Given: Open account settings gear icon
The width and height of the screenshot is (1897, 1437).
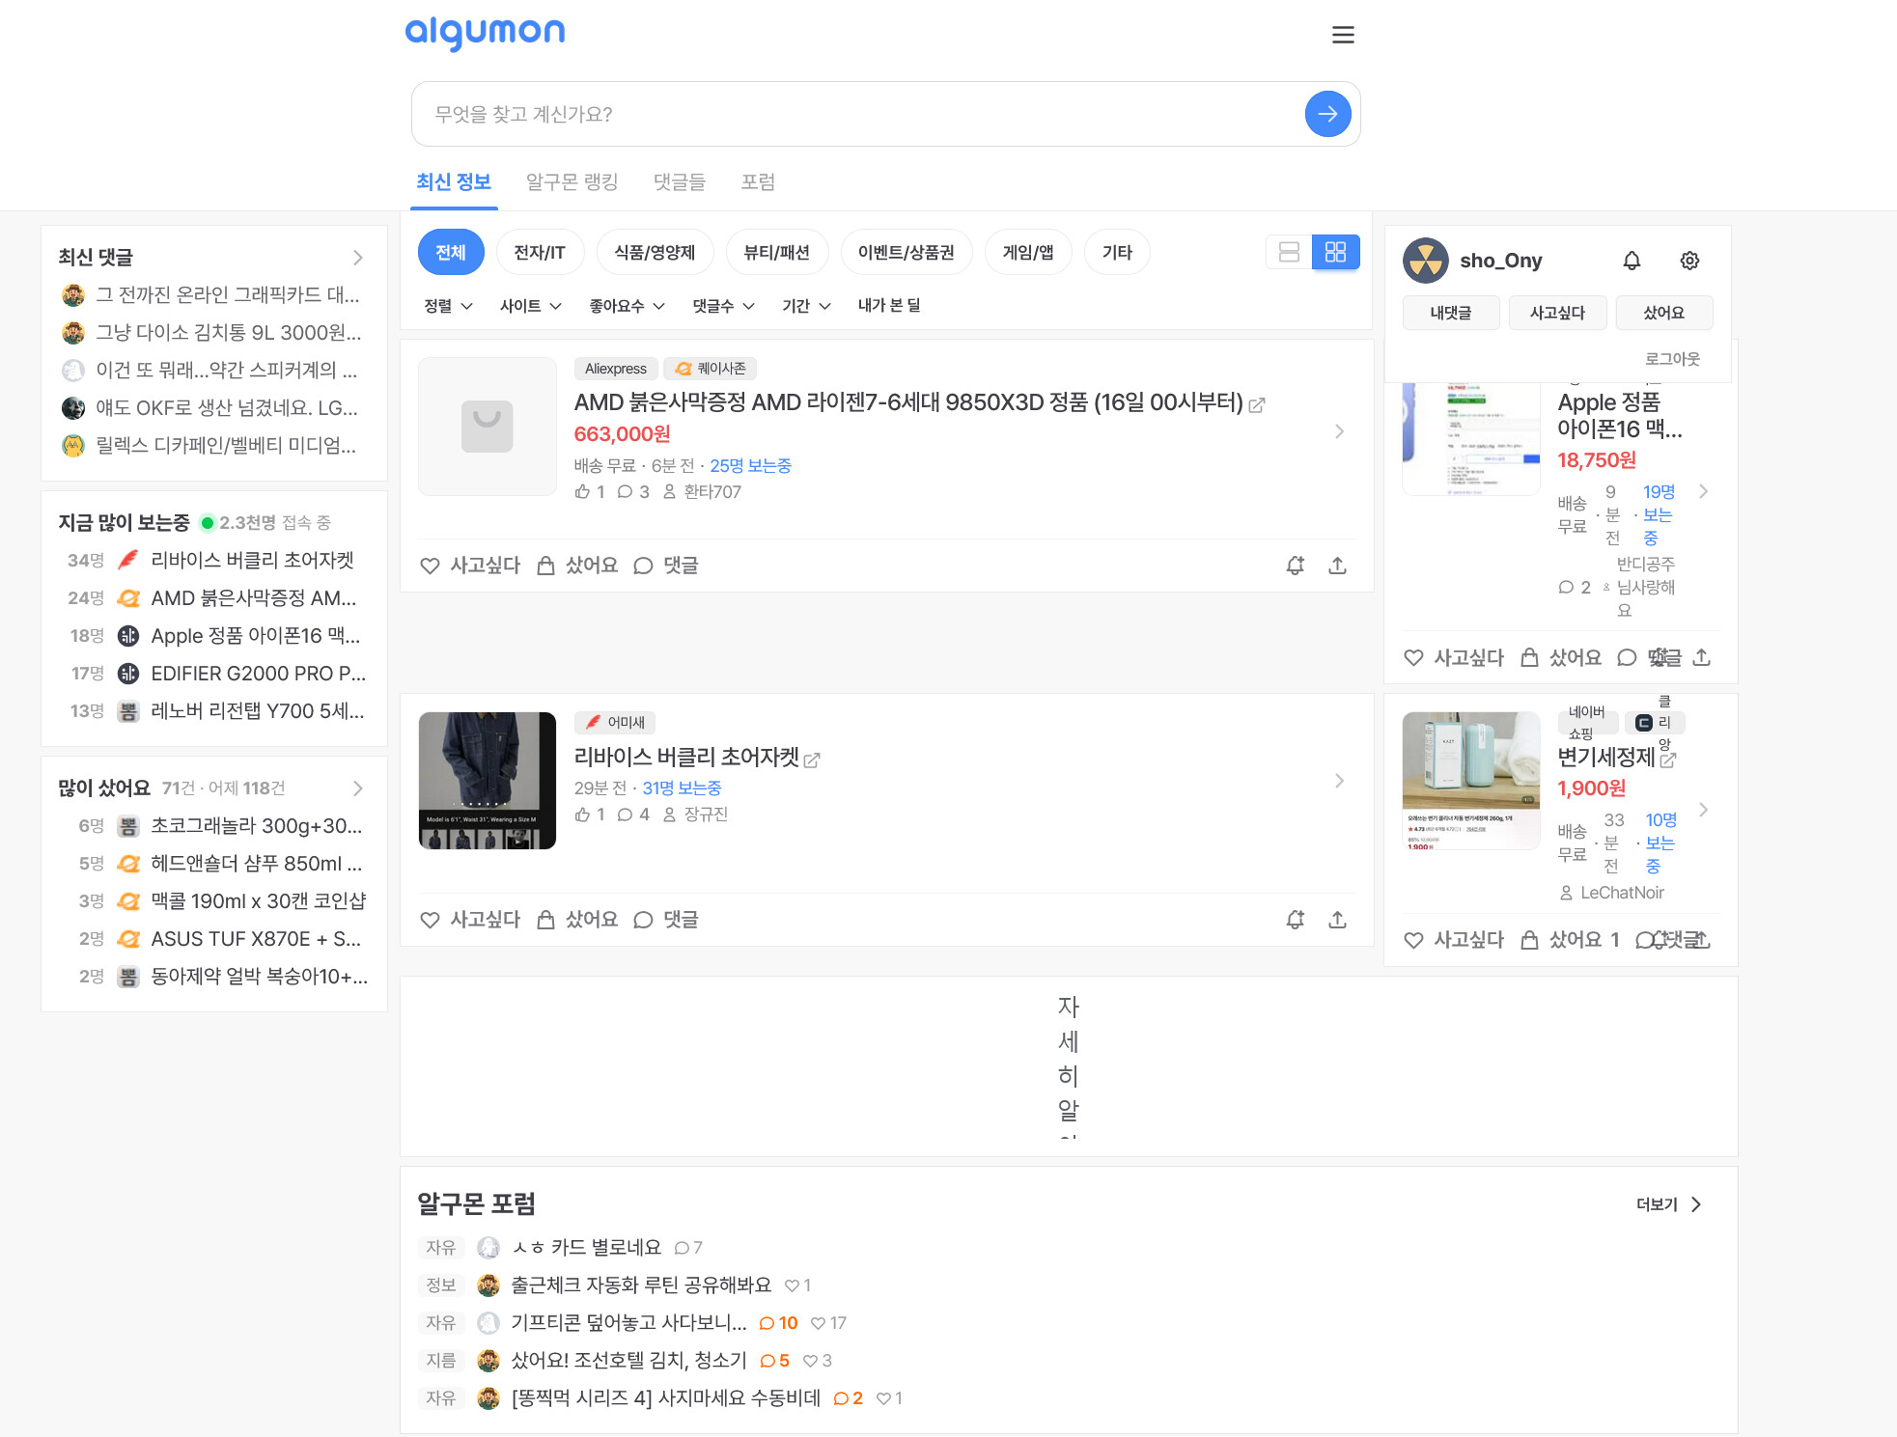Looking at the screenshot, I should [1689, 261].
